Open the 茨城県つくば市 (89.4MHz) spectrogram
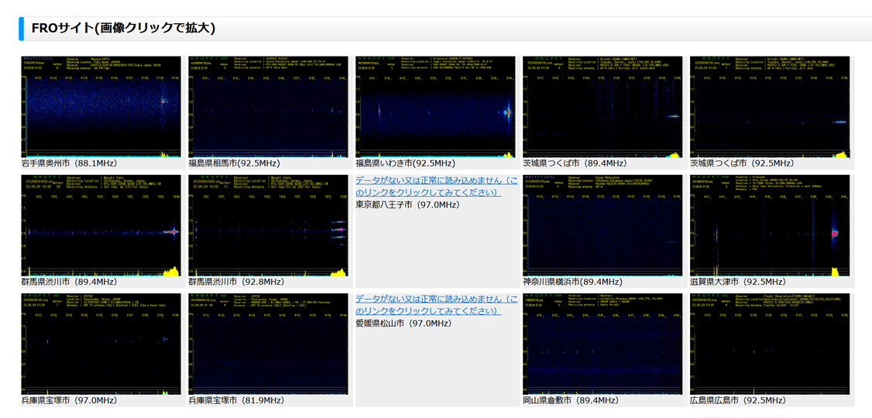The width and height of the screenshot is (872, 418). (x=603, y=107)
